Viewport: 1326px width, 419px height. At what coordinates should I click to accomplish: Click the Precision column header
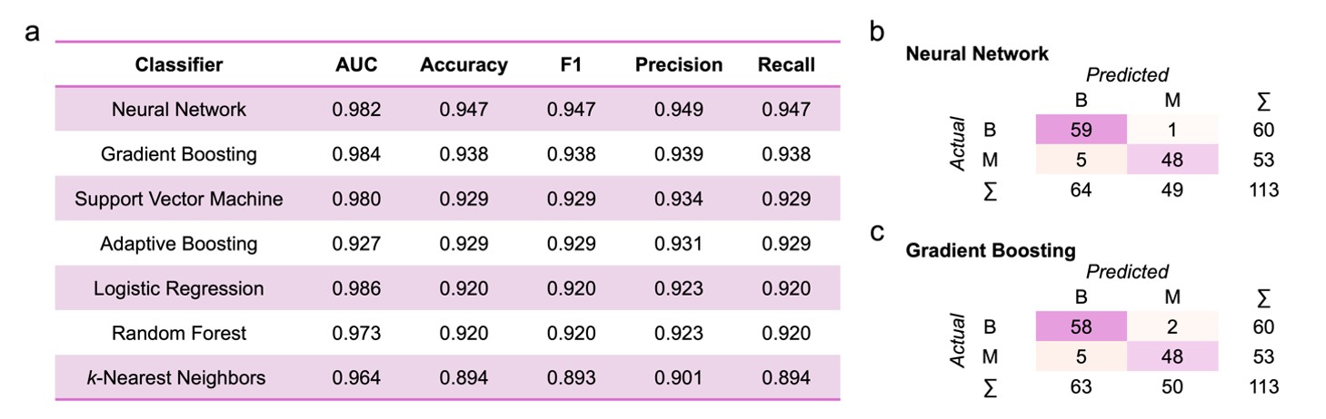(x=679, y=65)
